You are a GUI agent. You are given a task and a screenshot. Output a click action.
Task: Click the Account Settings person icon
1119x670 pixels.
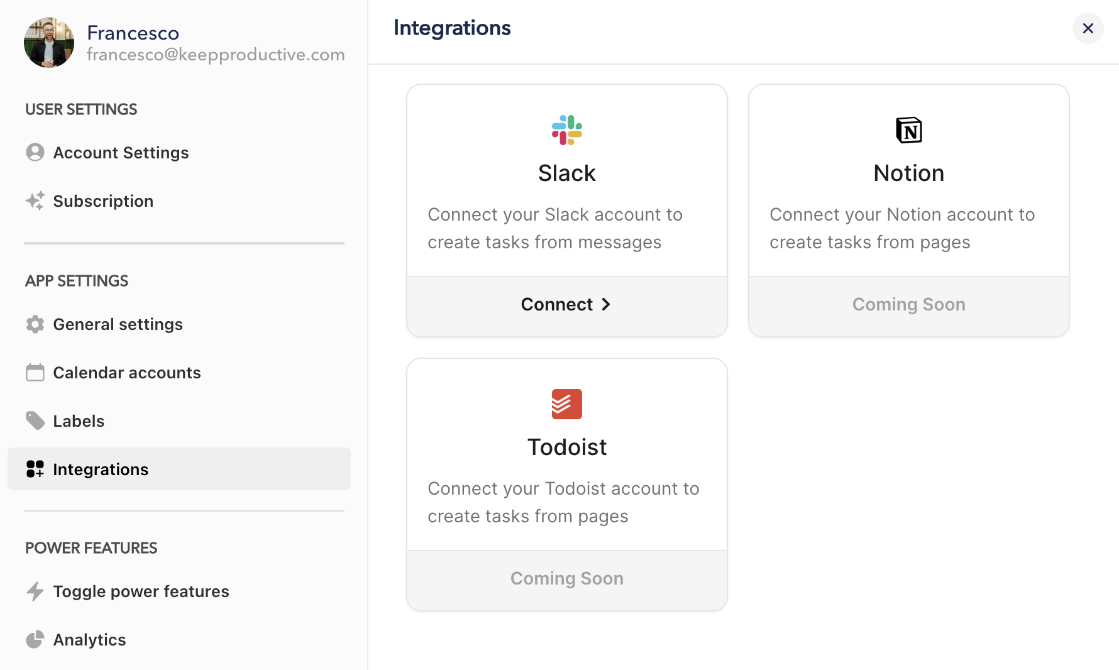[35, 152]
